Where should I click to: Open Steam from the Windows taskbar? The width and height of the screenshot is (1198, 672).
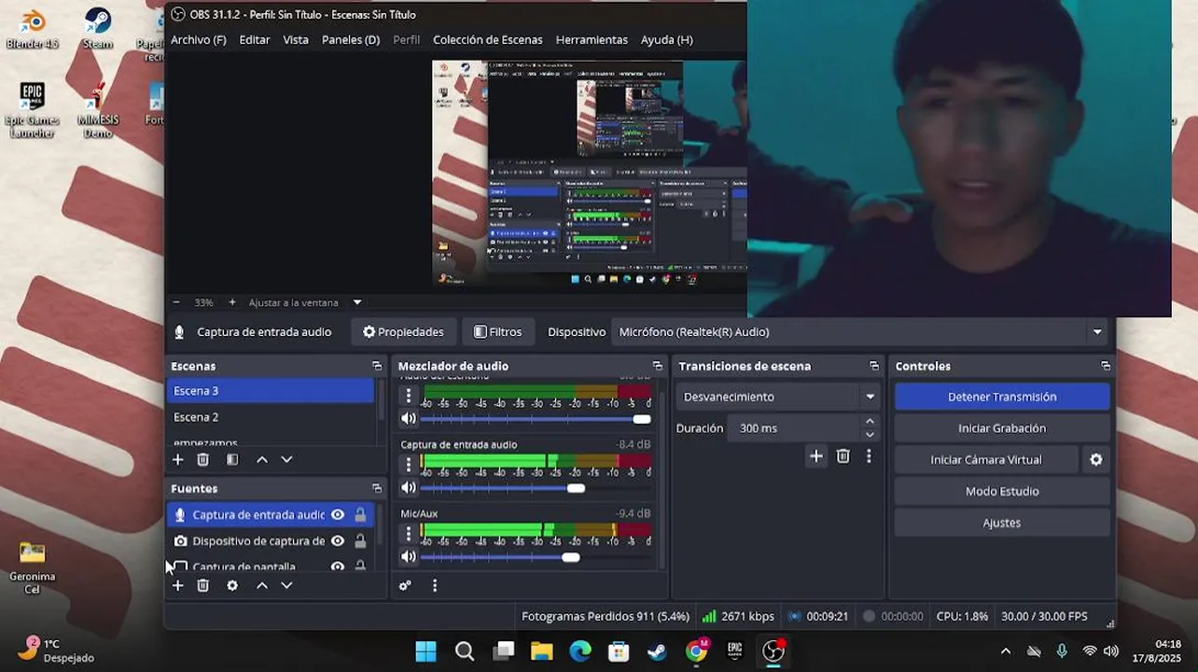(657, 651)
